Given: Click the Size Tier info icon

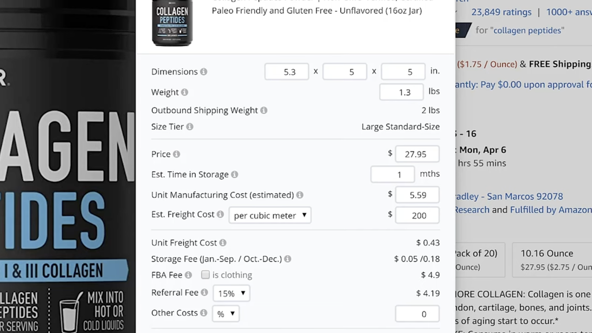Looking at the screenshot, I should click(x=190, y=127).
